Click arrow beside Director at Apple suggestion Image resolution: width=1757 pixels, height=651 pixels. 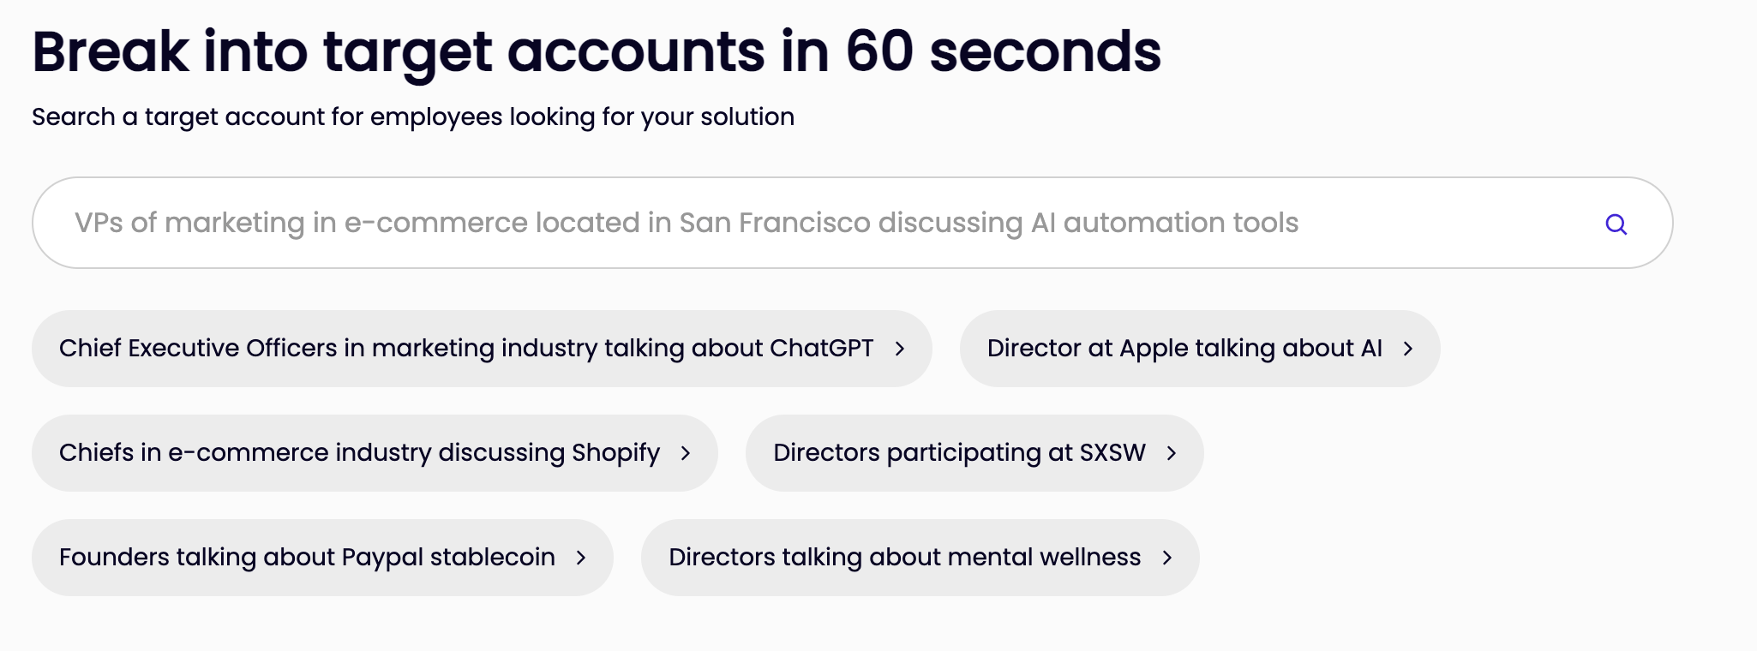point(1407,349)
